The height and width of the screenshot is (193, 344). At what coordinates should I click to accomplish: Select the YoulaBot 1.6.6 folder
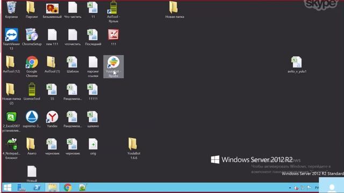coord(134,149)
